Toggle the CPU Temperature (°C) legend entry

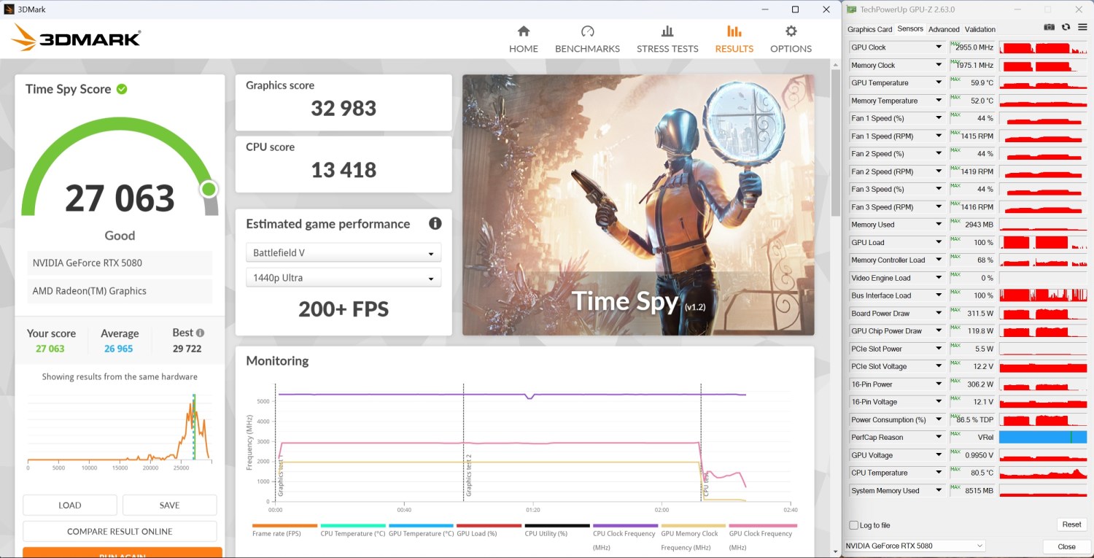[x=353, y=530]
